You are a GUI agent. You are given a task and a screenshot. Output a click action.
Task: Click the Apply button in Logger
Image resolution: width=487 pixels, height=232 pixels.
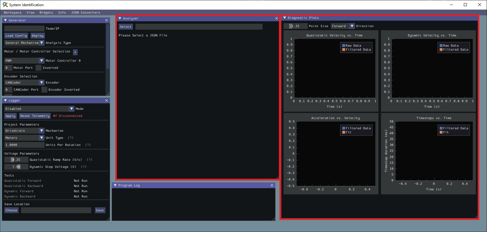10,116
